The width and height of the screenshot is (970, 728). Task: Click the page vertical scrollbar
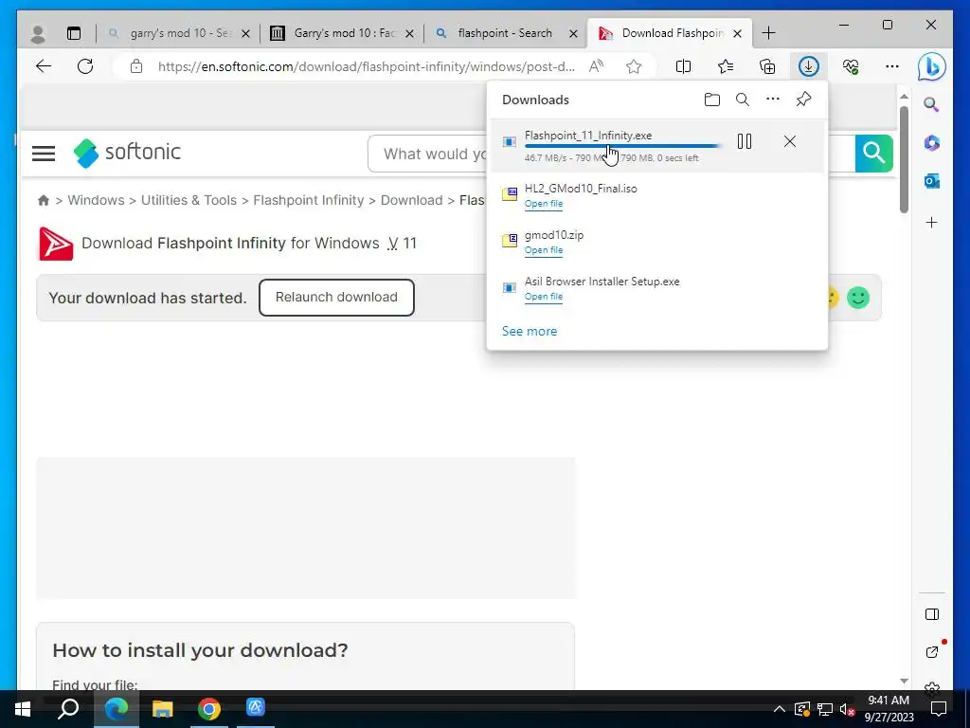[904, 159]
